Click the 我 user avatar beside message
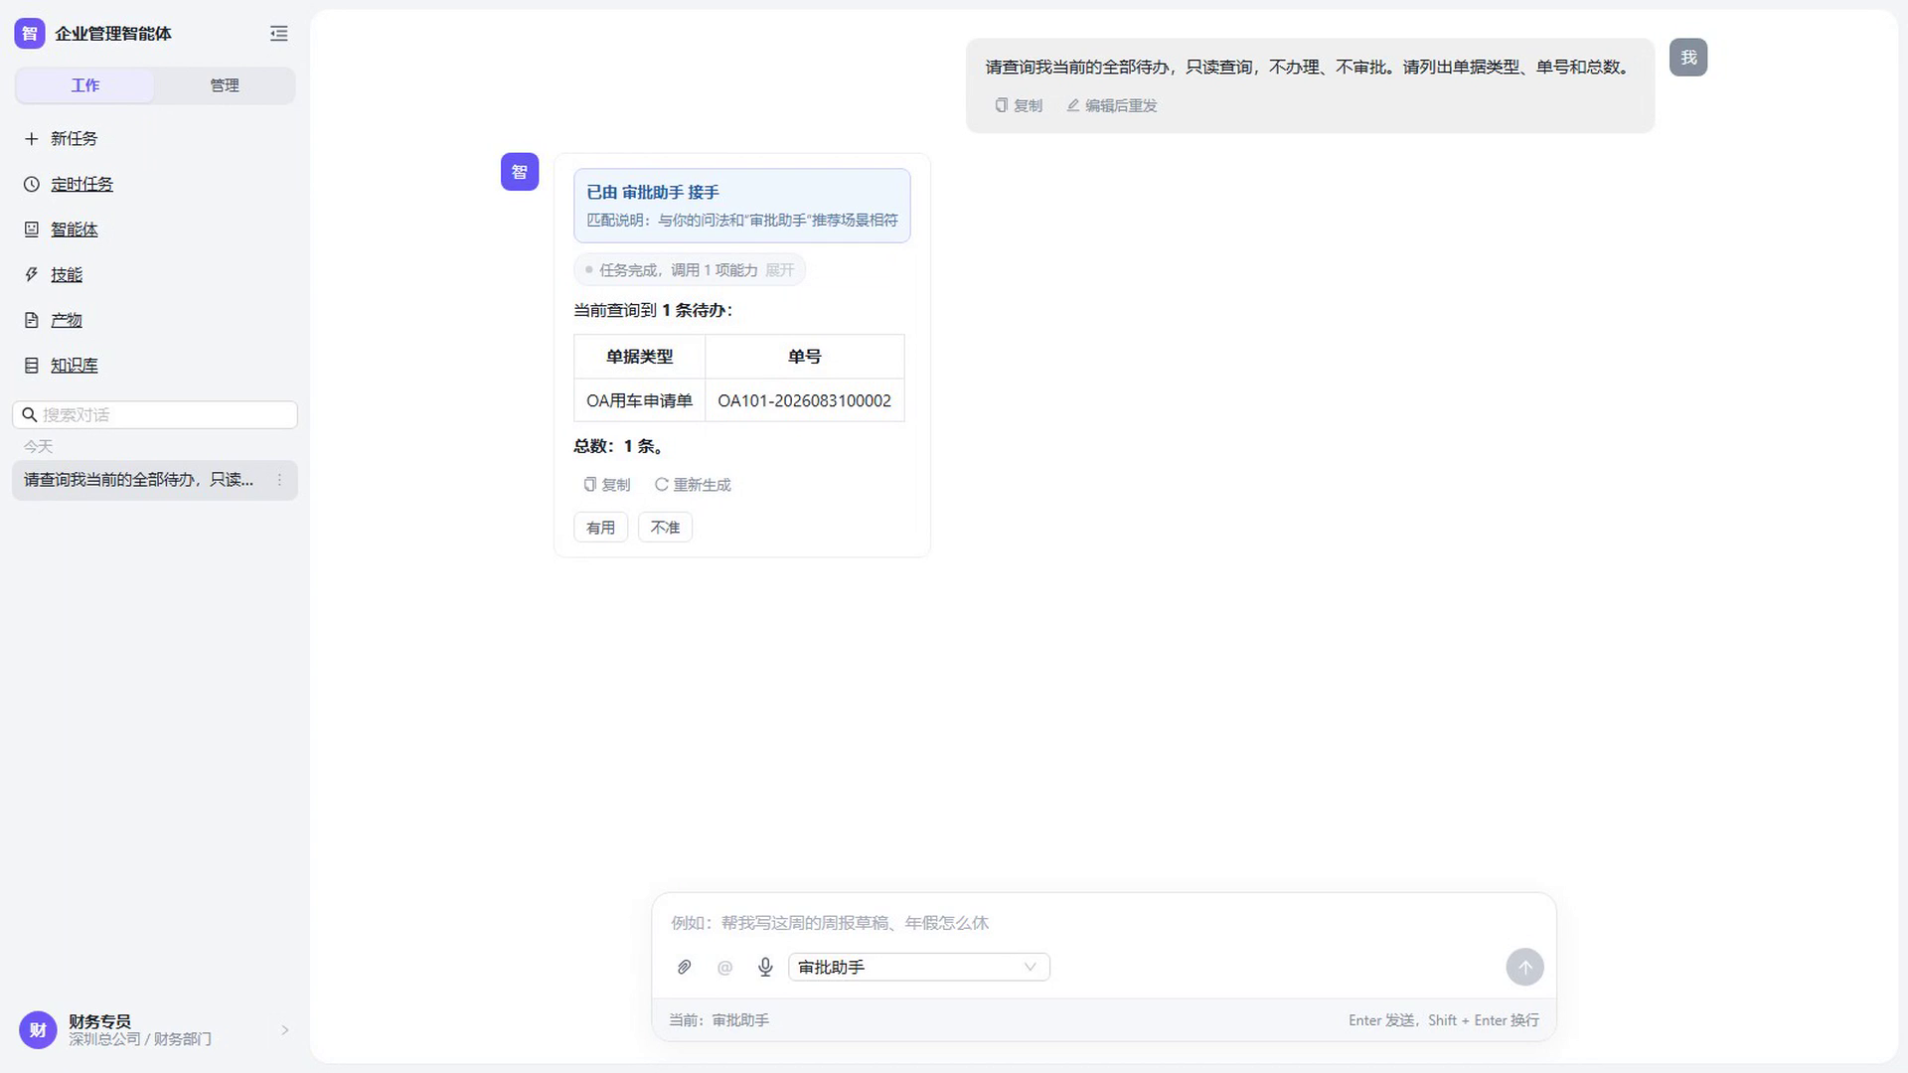This screenshot has height=1073, width=1908. [x=1688, y=58]
